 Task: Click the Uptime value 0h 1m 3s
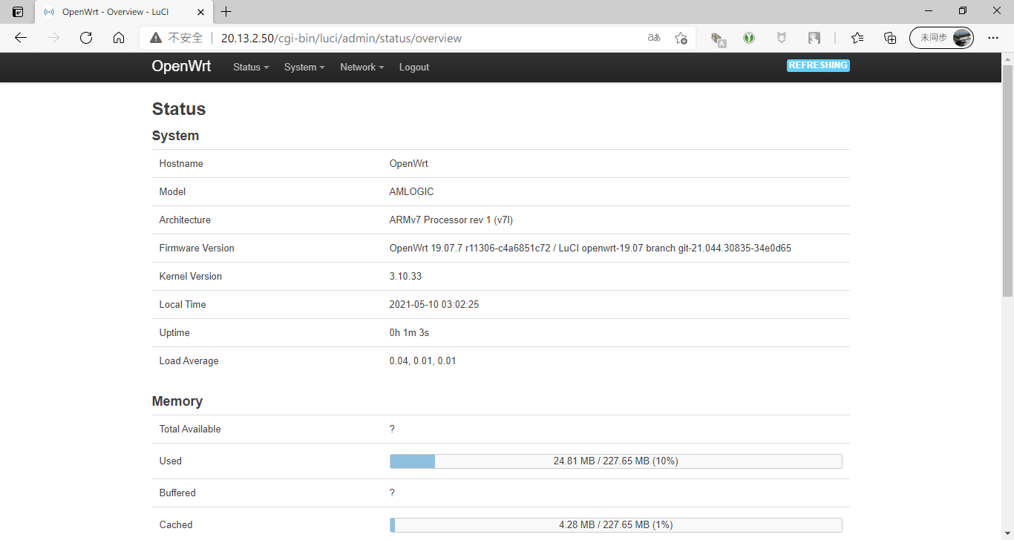409,333
